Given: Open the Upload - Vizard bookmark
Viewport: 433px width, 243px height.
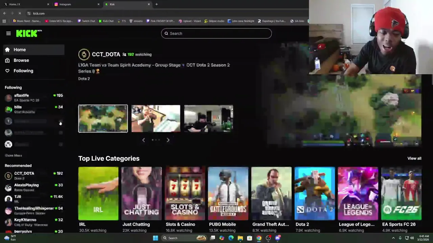Looking at the screenshot, I should pyautogui.click(x=190, y=21).
